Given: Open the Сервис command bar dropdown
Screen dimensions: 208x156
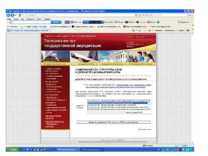Looking at the screenshot, I should pyautogui.click(x=182, y=31).
